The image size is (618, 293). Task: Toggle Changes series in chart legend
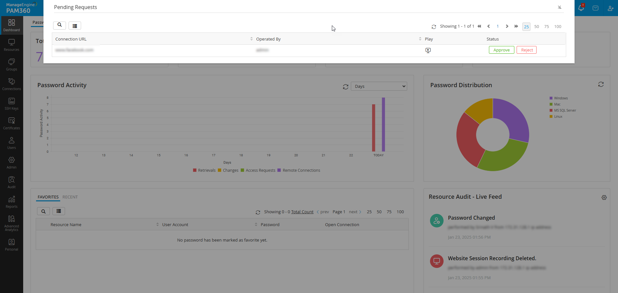(x=228, y=170)
